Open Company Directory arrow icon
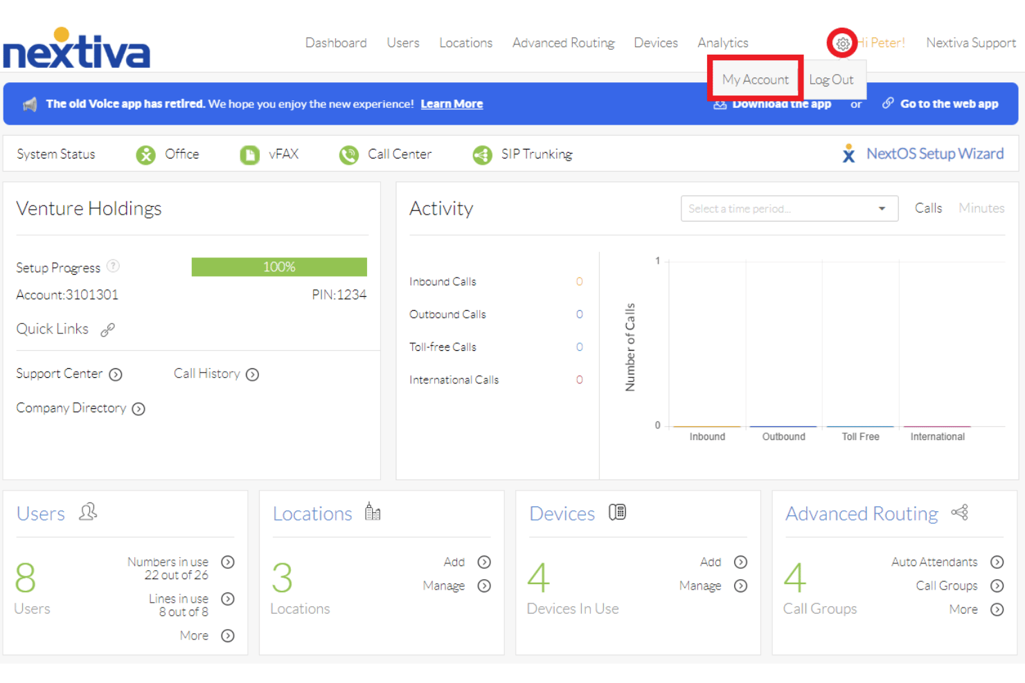The image size is (1025, 683). tap(139, 409)
